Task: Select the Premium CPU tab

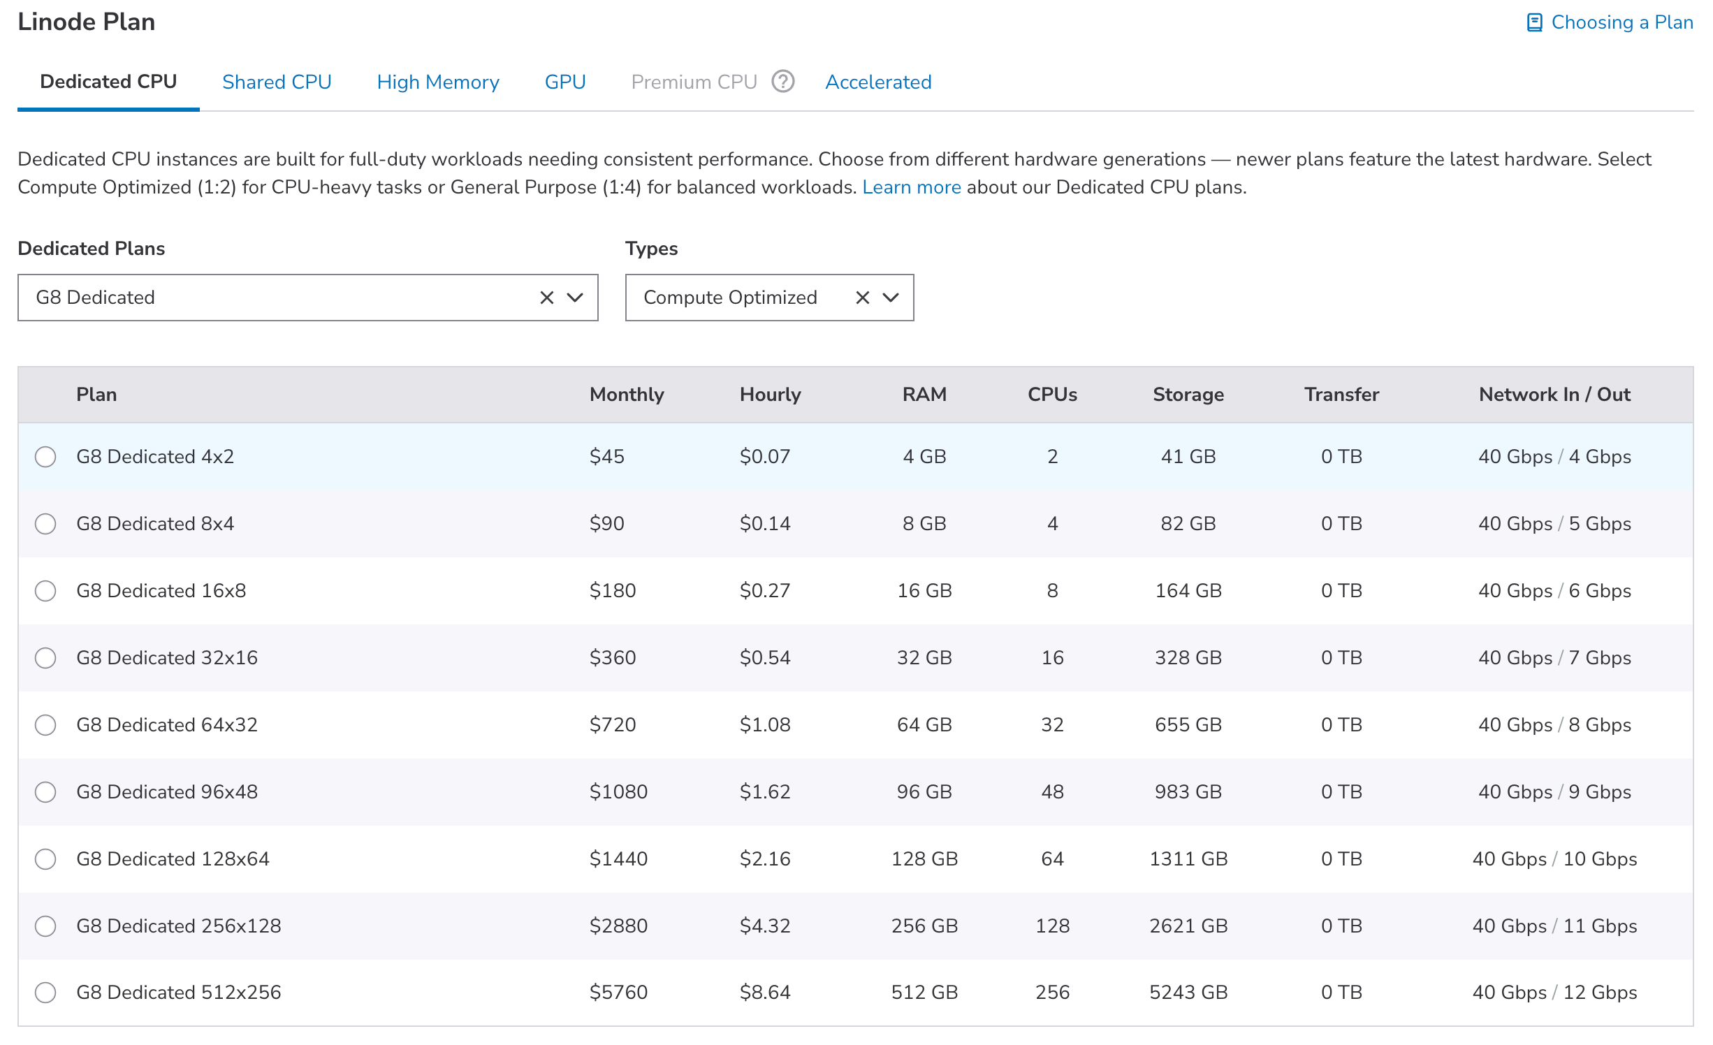Action: point(694,82)
